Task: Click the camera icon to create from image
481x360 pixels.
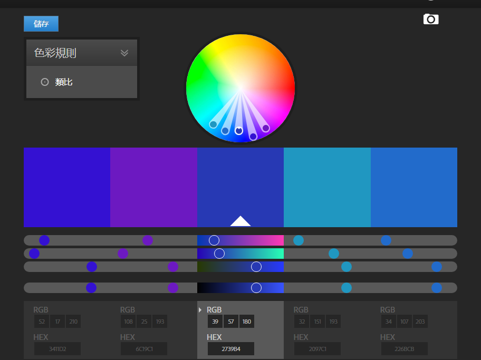Action: click(x=431, y=20)
